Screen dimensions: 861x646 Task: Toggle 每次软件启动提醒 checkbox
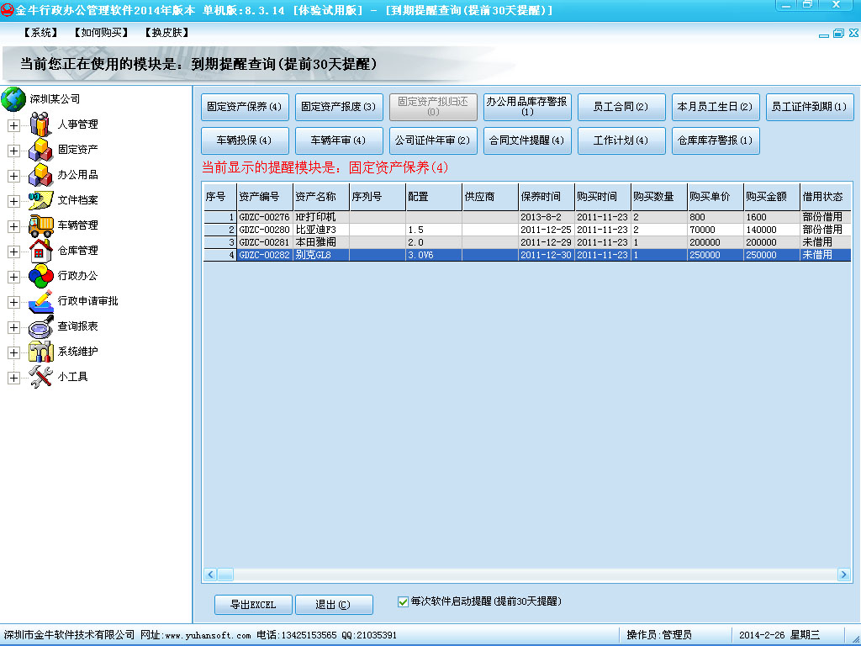[x=403, y=601]
